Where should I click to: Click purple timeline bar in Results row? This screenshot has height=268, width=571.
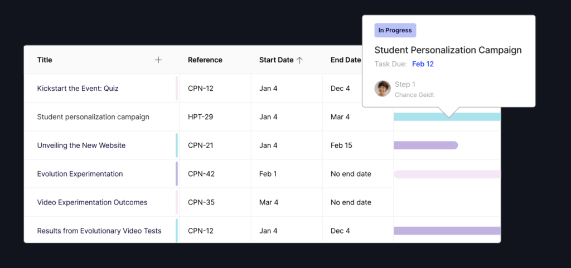447,231
